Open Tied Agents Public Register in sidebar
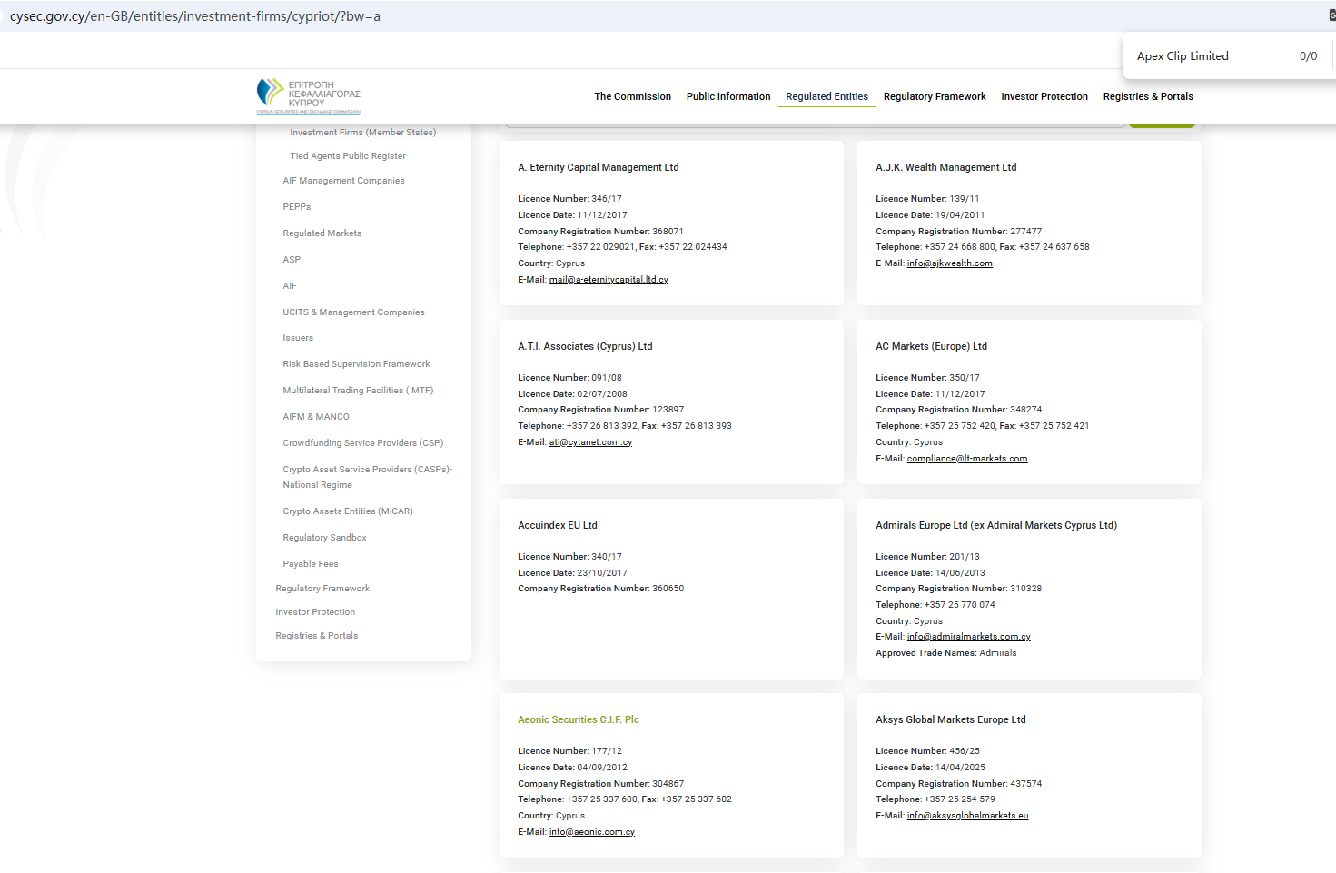 pos(347,156)
